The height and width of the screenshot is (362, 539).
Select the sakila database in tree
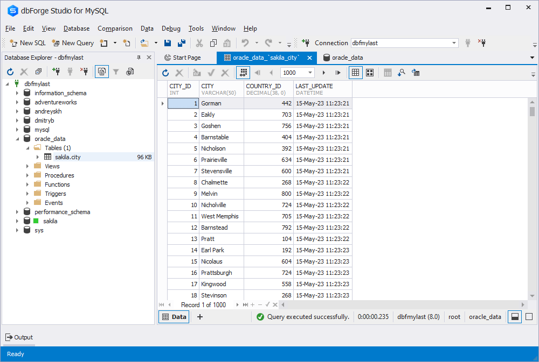click(50, 221)
